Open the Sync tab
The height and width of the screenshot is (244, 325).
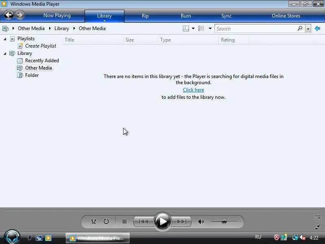point(226,16)
